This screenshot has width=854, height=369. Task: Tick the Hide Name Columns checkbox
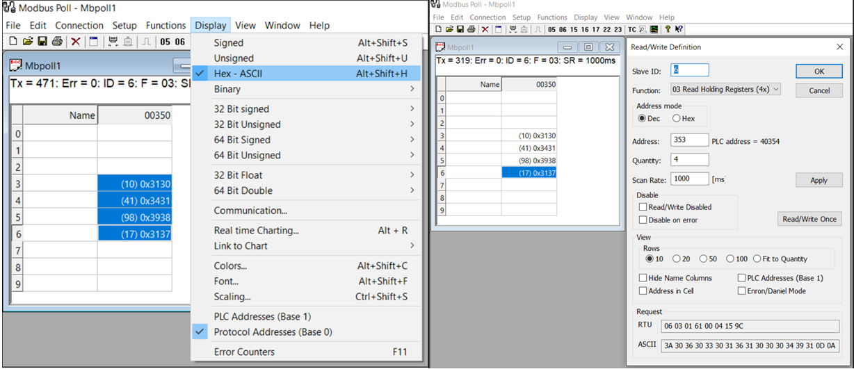point(643,277)
